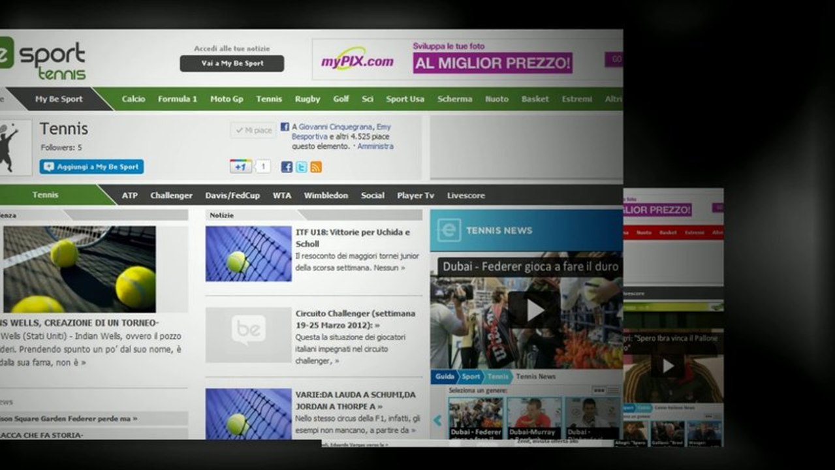835x470 pixels.
Task: Click tennis balls featured image
Action: pos(79,269)
